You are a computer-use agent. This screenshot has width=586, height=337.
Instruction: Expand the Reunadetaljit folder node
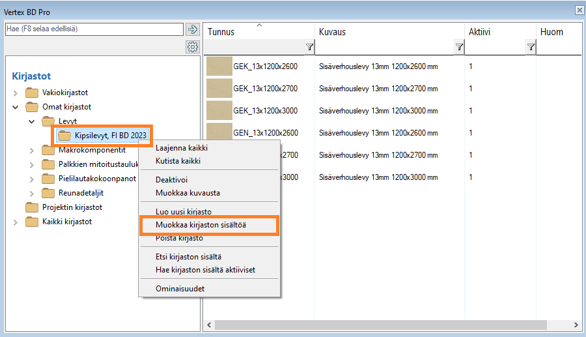(32, 193)
